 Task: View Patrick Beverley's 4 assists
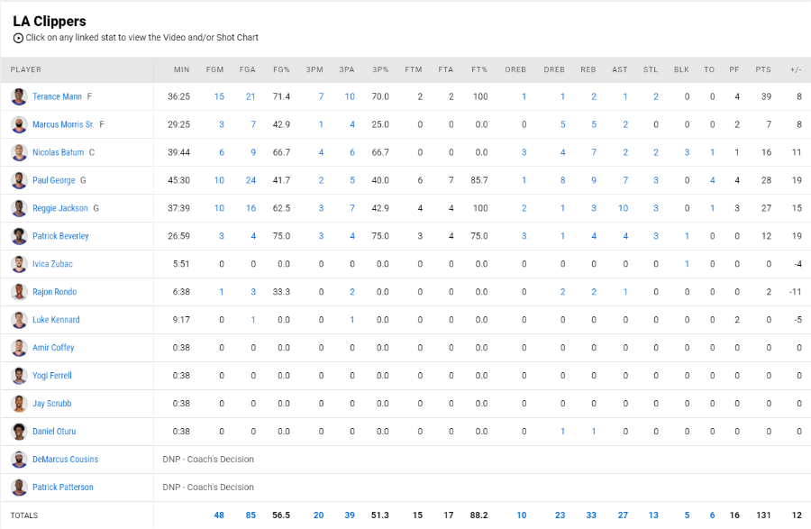pos(625,236)
